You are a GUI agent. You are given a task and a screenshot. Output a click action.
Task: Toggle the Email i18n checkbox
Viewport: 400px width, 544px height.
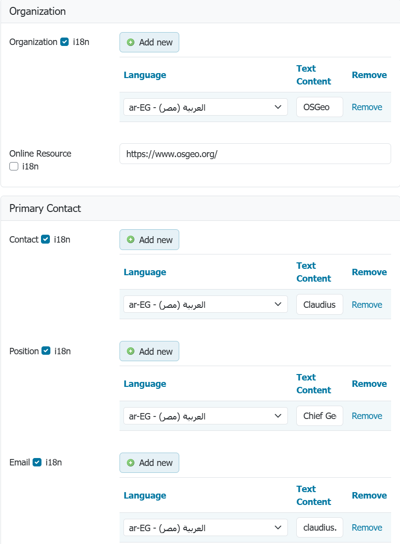(37, 463)
